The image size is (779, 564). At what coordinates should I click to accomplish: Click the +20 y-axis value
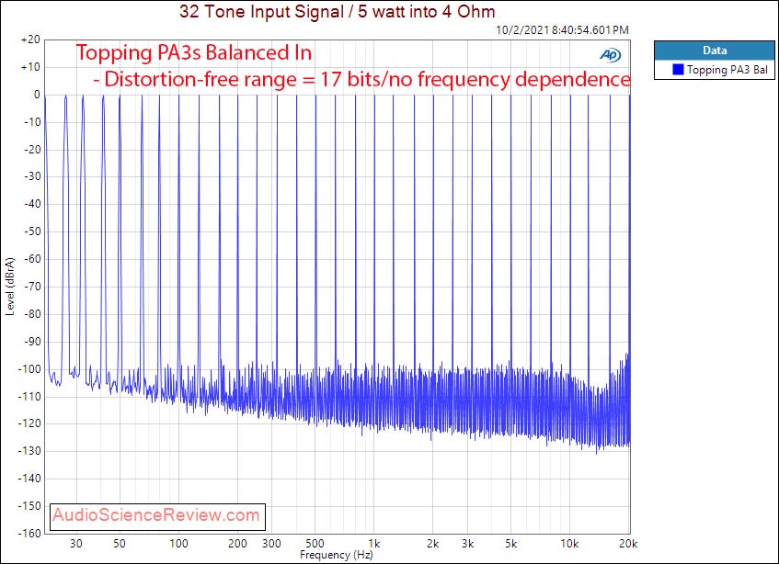30,39
